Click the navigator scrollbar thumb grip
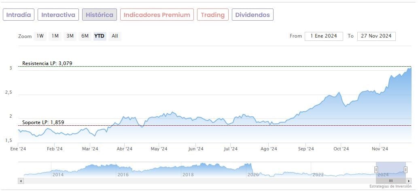The width and height of the screenshot is (418, 192). [391, 181]
